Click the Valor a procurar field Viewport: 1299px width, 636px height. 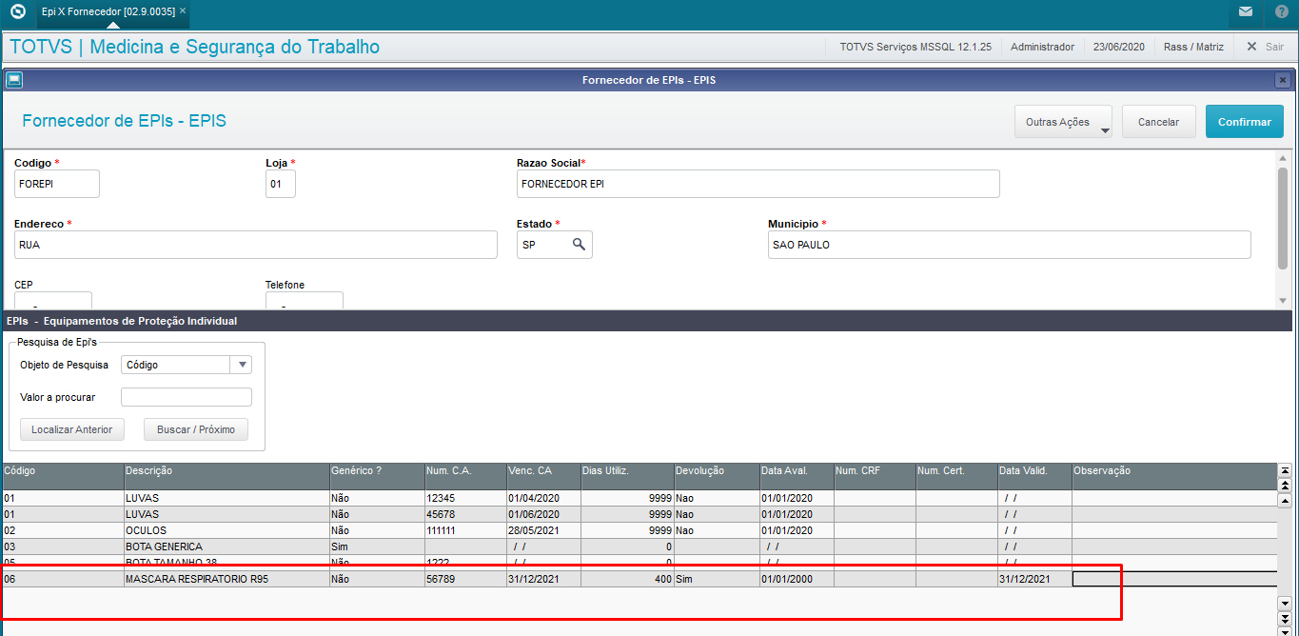[187, 397]
